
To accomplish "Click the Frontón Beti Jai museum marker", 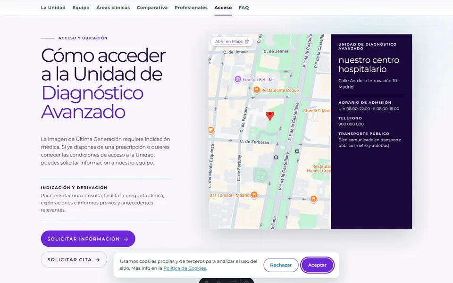I will click(237, 79).
